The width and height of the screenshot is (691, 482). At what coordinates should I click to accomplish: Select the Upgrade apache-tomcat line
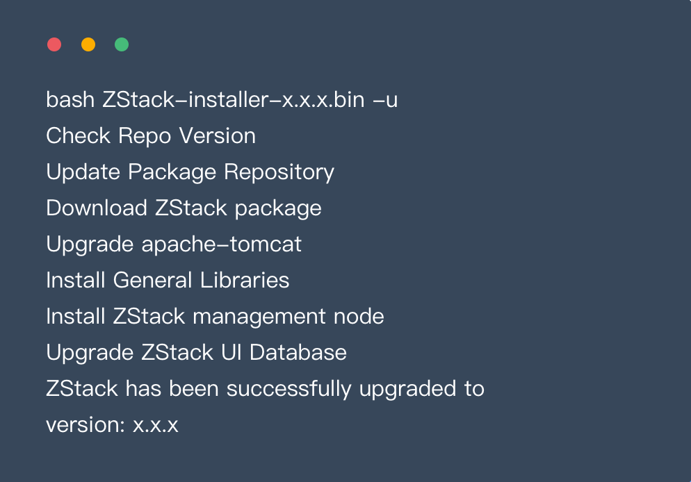(174, 244)
